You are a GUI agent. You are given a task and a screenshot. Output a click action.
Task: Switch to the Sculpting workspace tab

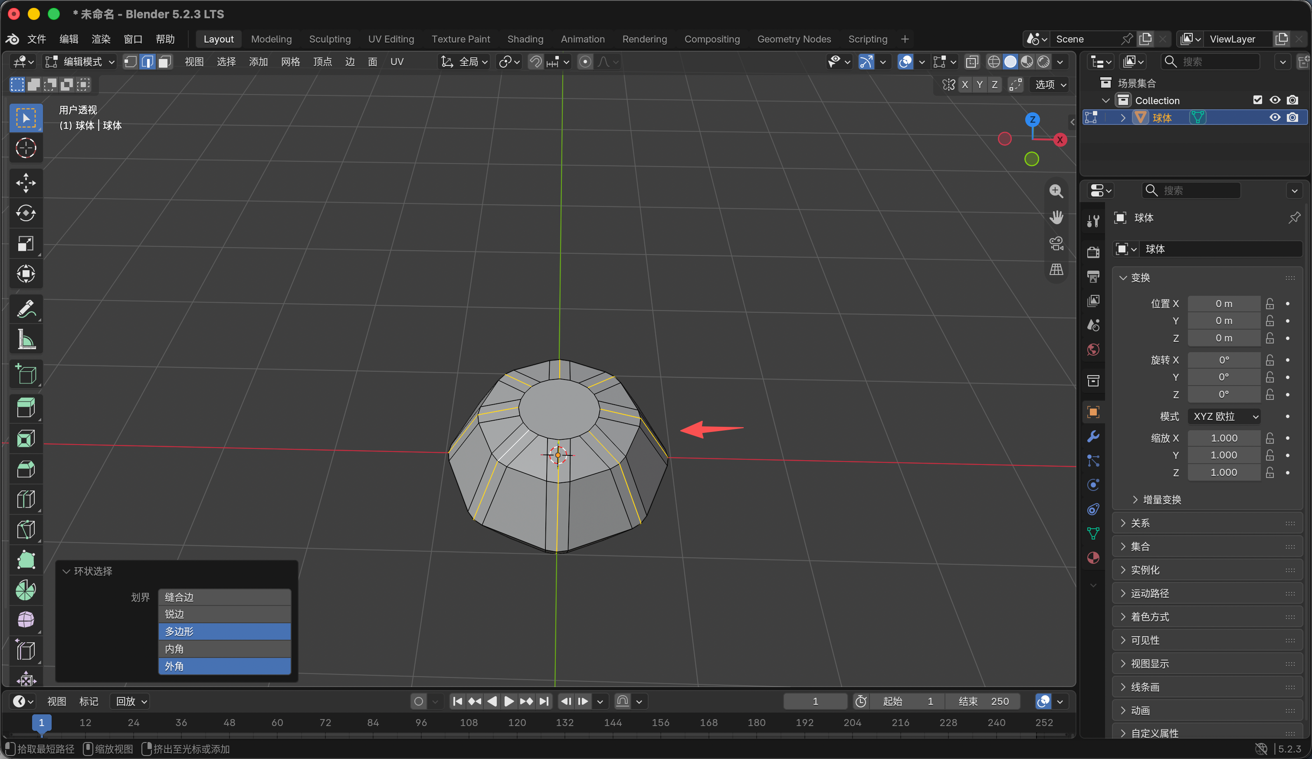(330, 39)
